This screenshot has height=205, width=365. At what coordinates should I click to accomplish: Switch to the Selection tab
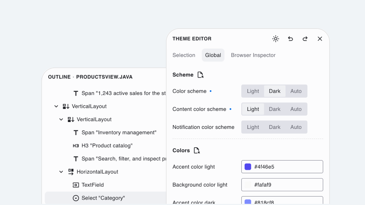coord(184,55)
